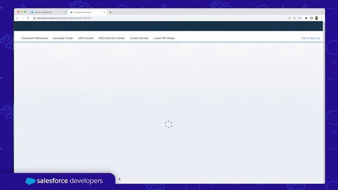The height and width of the screenshot is (190, 338).
Task: Toggle the Chrome side panel icon
Action: pos(311,18)
